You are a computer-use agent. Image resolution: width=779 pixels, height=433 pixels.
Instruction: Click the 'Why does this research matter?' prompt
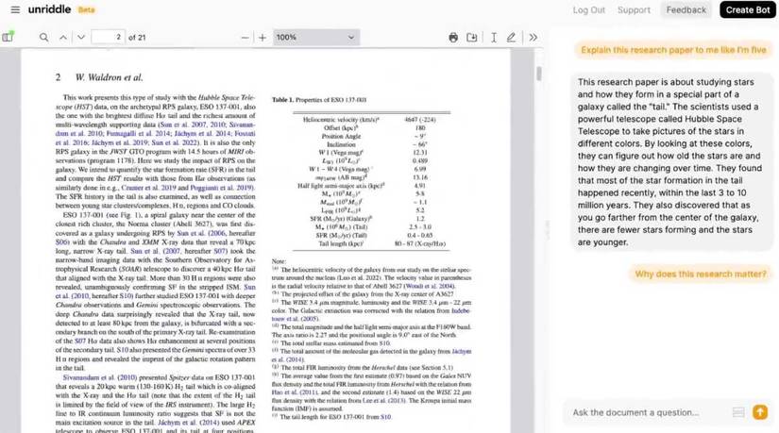(701, 274)
